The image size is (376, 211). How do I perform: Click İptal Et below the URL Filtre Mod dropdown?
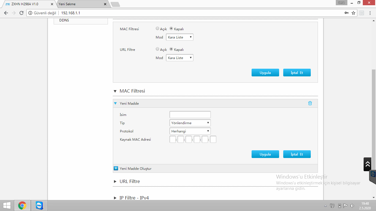point(297,73)
